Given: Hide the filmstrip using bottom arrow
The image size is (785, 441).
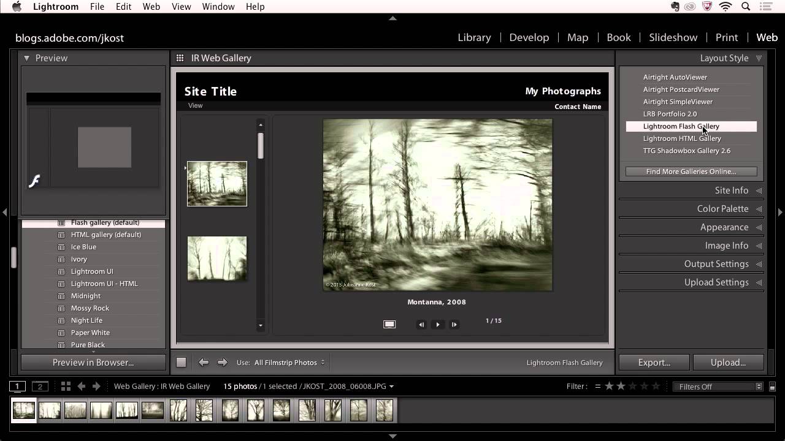Looking at the screenshot, I should (x=392, y=436).
